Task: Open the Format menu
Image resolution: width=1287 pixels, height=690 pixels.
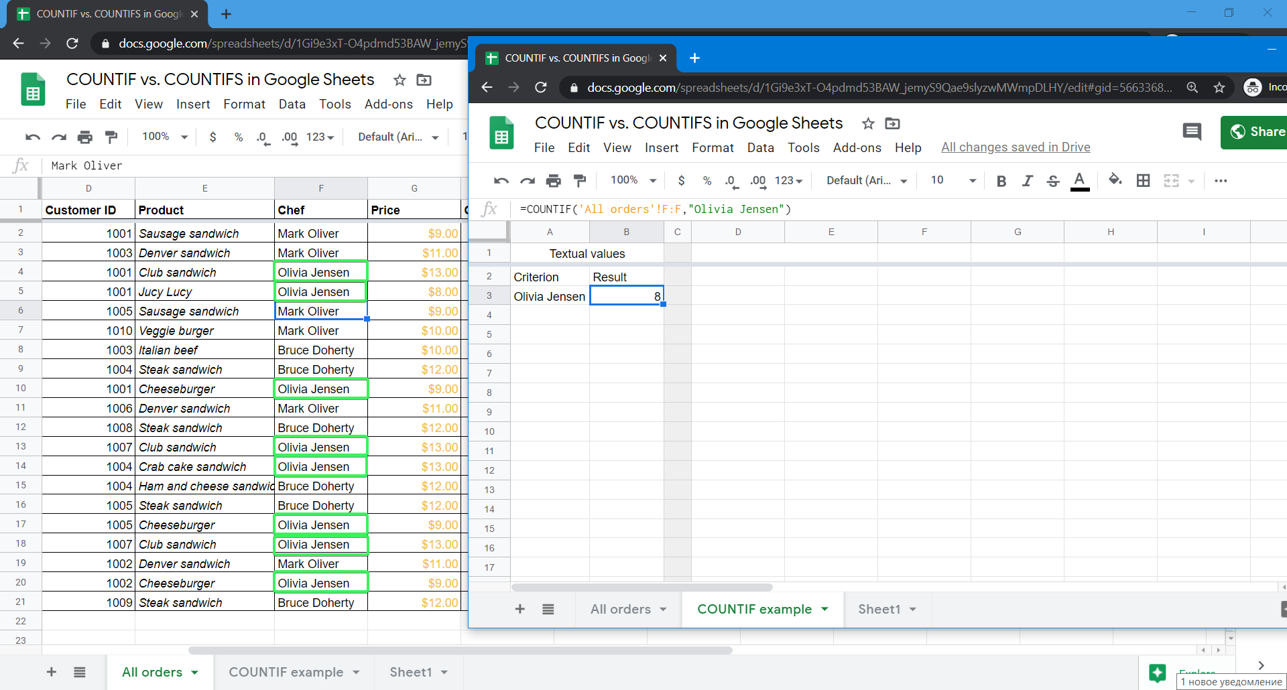Action: pos(713,147)
